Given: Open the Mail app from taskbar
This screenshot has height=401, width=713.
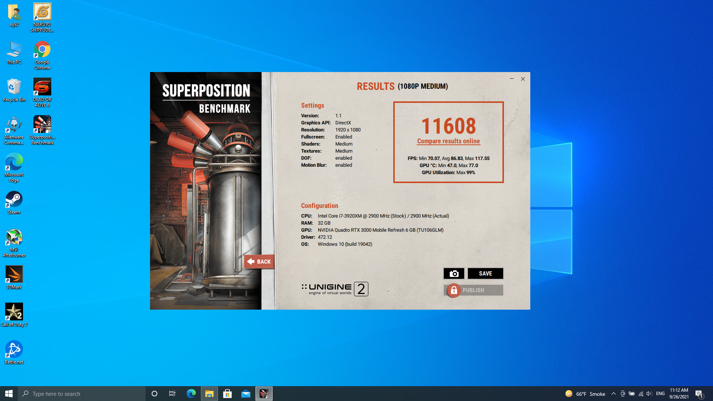Looking at the screenshot, I should (246, 394).
